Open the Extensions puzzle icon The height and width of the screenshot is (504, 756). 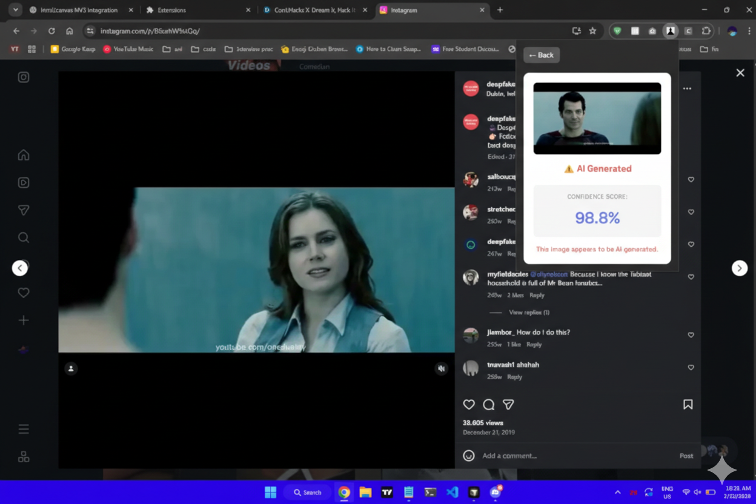[706, 31]
